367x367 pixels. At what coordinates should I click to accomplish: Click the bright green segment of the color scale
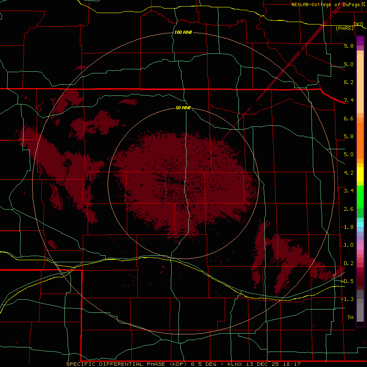click(x=360, y=197)
